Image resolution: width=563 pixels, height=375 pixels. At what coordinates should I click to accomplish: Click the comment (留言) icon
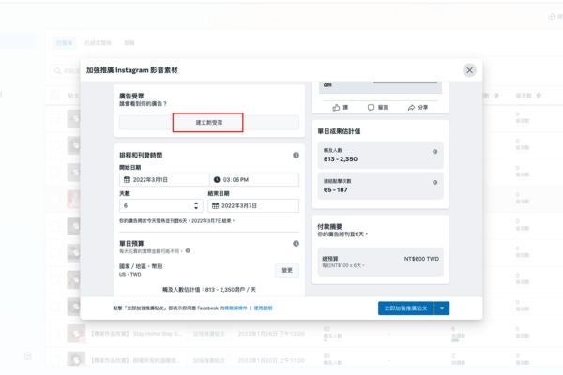(x=371, y=108)
